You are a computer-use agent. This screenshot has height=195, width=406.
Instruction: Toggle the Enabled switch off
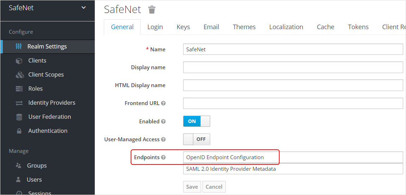pos(196,121)
